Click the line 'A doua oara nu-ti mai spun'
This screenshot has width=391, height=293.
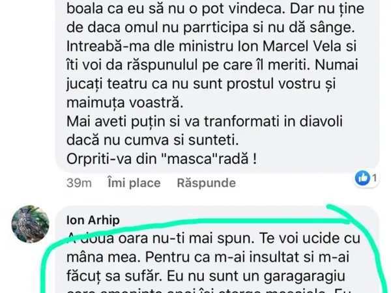(x=213, y=238)
